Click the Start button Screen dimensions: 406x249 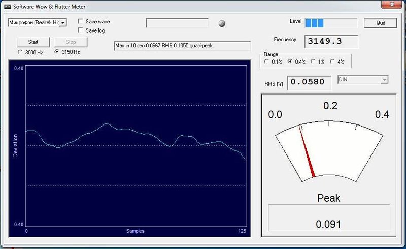(x=33, y=42)
